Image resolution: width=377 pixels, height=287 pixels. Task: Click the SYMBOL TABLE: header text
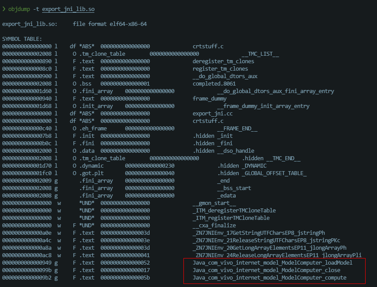[x=22, y=39]
